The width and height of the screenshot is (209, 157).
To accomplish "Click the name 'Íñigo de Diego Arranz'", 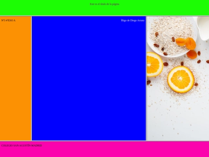I will [x=133, y=21].
